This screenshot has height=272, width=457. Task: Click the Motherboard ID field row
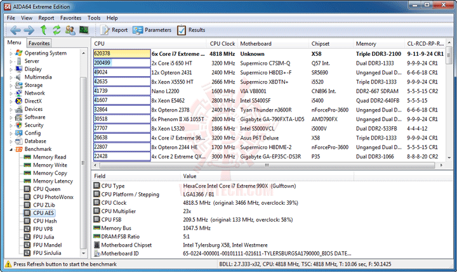click(222, 254)
